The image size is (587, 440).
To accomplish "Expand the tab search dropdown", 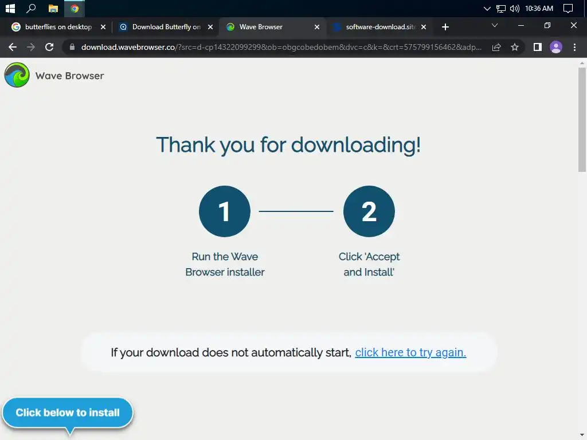I will pyautogui.click(x=495, y=25).
